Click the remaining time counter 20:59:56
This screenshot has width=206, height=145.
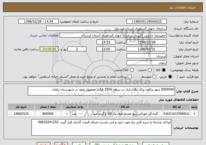(49, 49)
